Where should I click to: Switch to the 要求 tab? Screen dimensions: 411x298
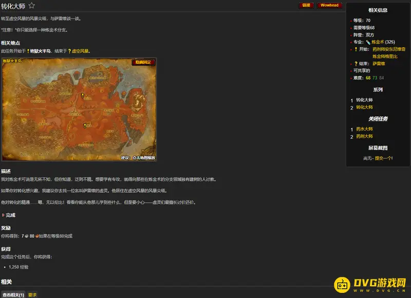coord(32,295)
